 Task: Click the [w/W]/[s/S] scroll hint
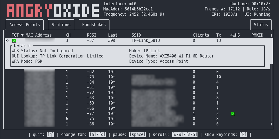[x=185, y=135]
